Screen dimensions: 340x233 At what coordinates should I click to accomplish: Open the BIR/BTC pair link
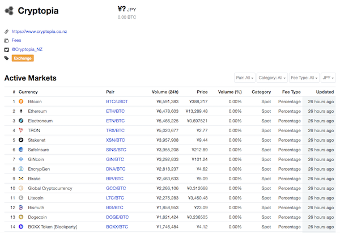[x=114, y=179]
